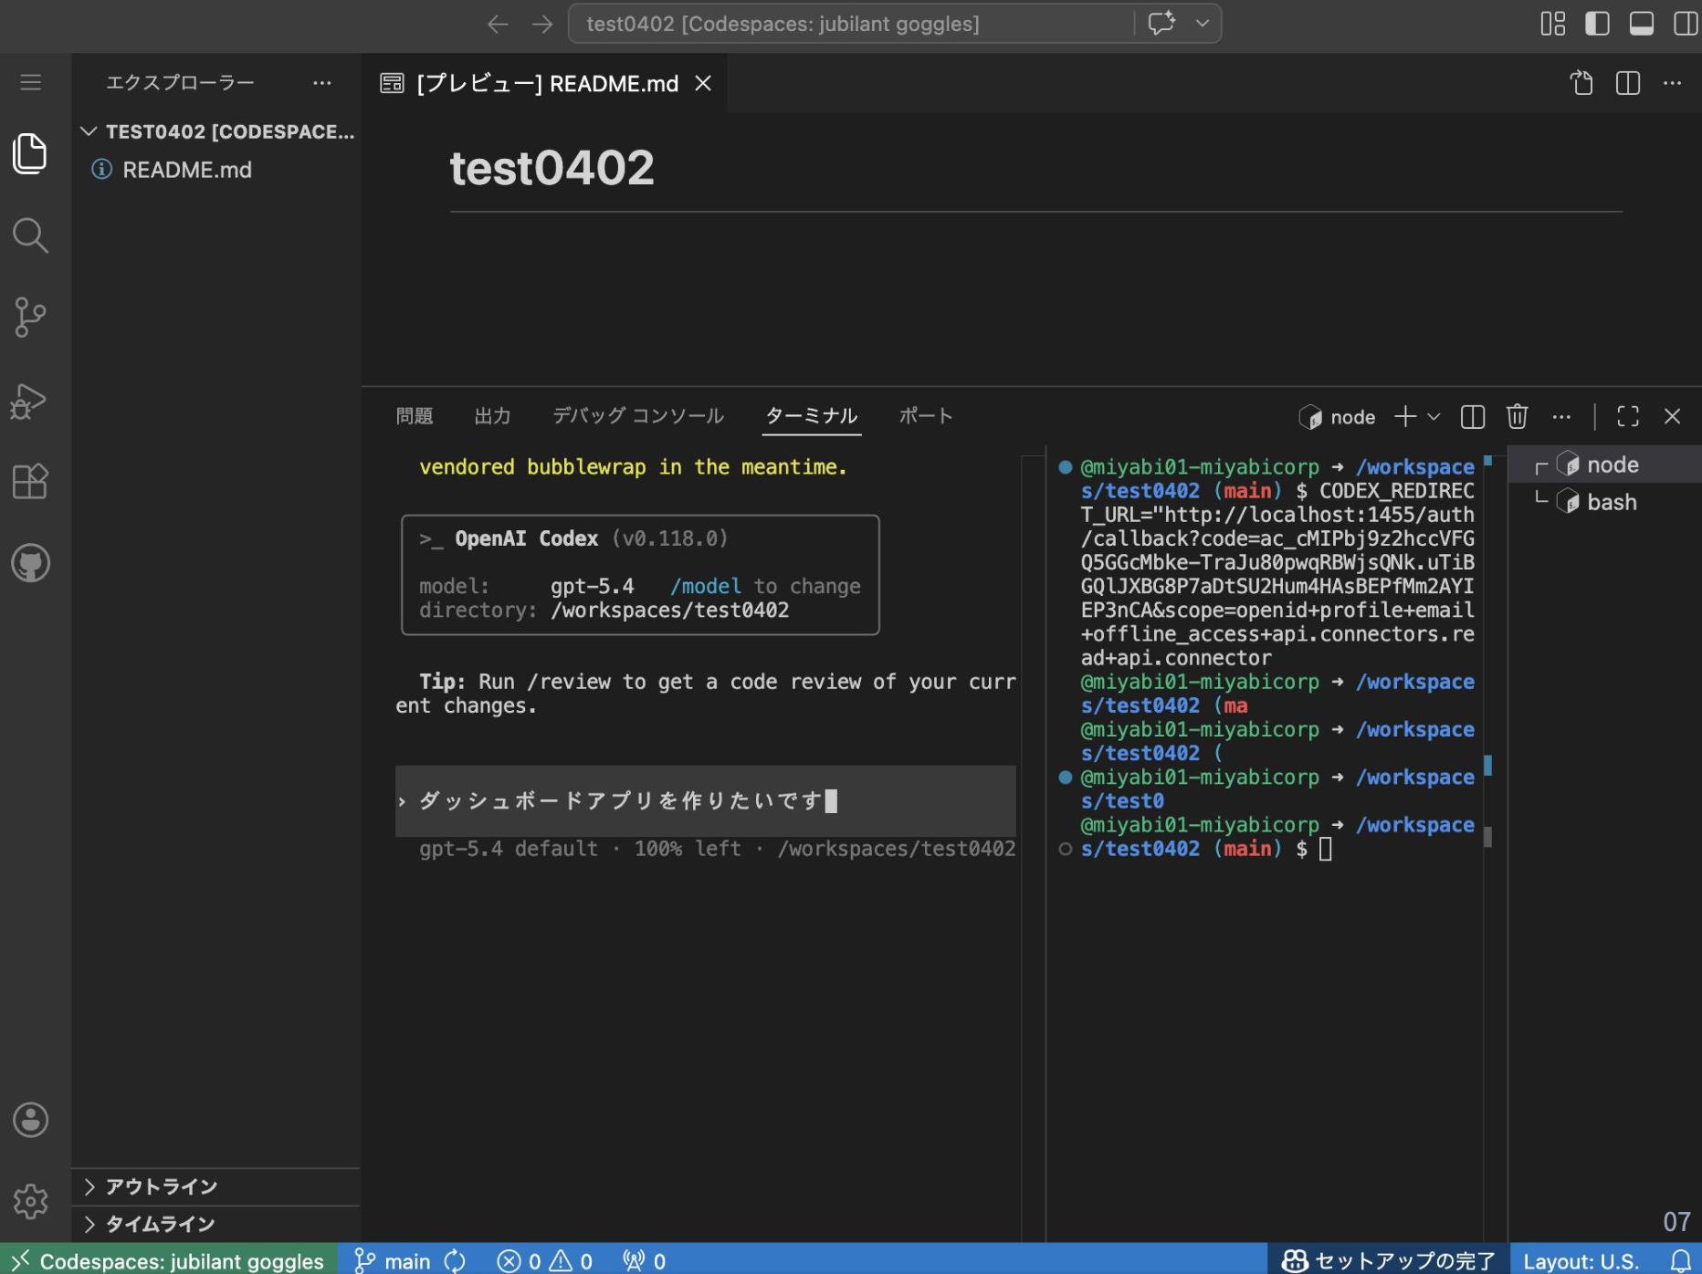Click the command center search box
The width and height of the screenshot is (1702, 1274).
click(851, 24)
